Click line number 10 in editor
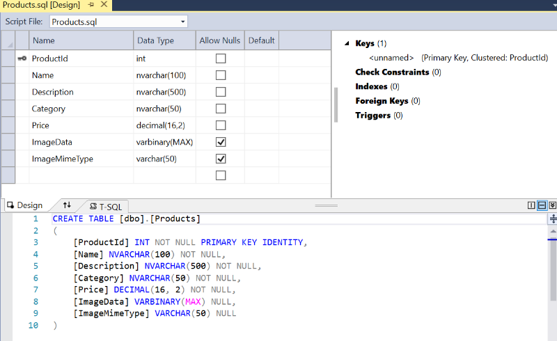557x341 pixels. point(33,325)
